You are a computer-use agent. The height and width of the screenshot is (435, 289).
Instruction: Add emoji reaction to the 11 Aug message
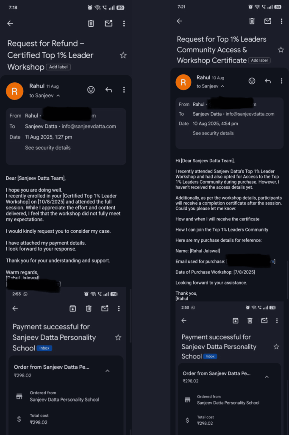click(x=91, y=90)
